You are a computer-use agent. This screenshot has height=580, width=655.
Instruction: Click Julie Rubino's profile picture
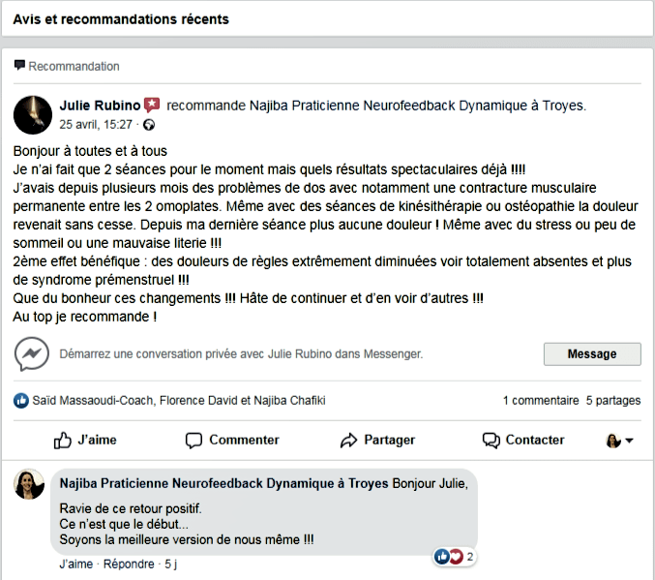[x=33, y=114]
